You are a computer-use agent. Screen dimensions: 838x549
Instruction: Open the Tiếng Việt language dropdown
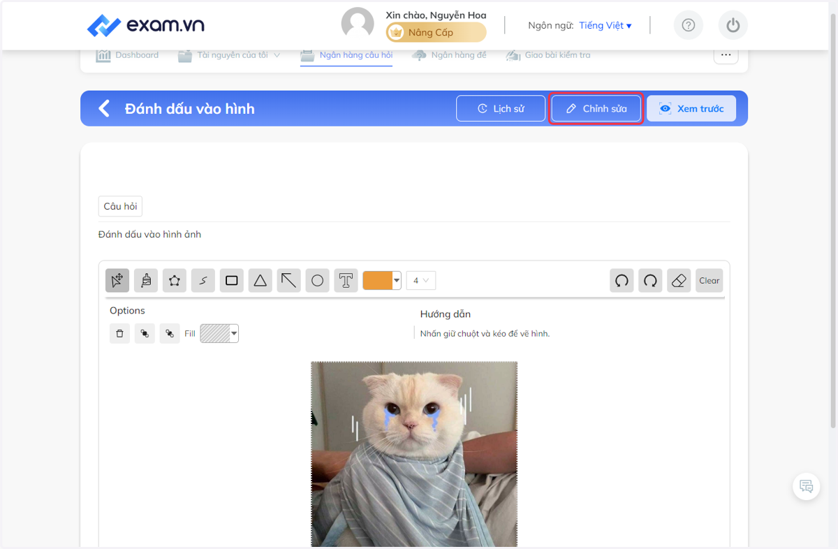[605, 26]
